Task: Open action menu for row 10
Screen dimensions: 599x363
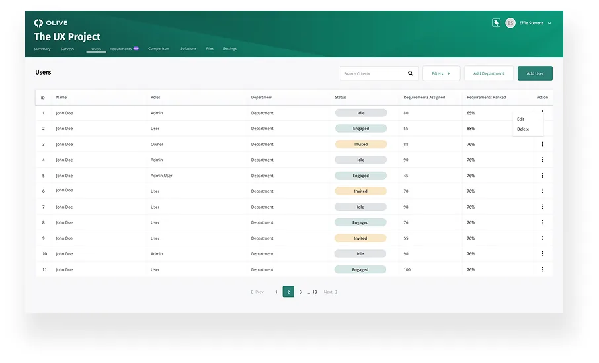Action: coord(542,253)
